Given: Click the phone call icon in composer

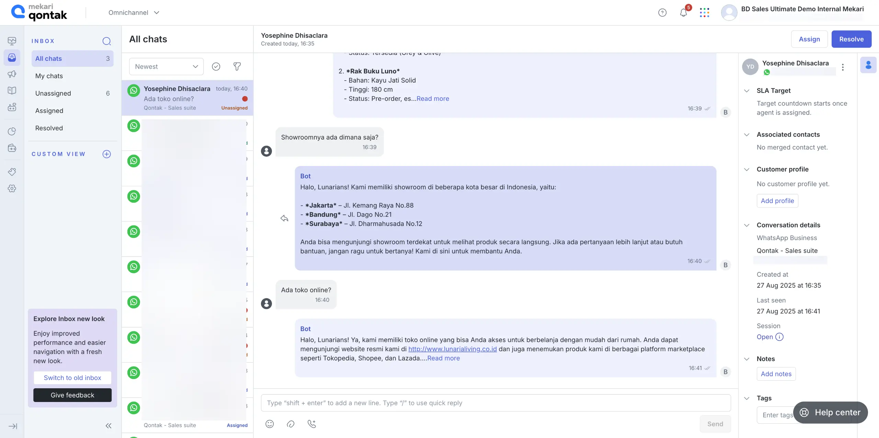Looking at the screenshot, I should pos(311,424).
